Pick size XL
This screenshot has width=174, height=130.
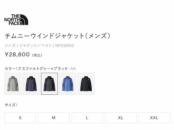click(x=121, y=118)
